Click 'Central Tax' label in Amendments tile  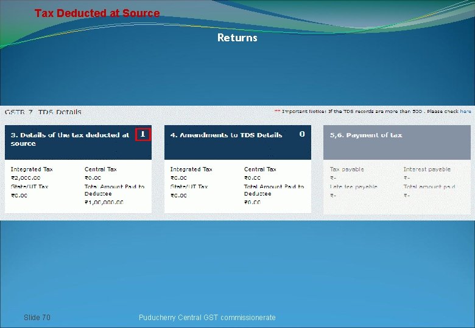click(x=260, y=169)
